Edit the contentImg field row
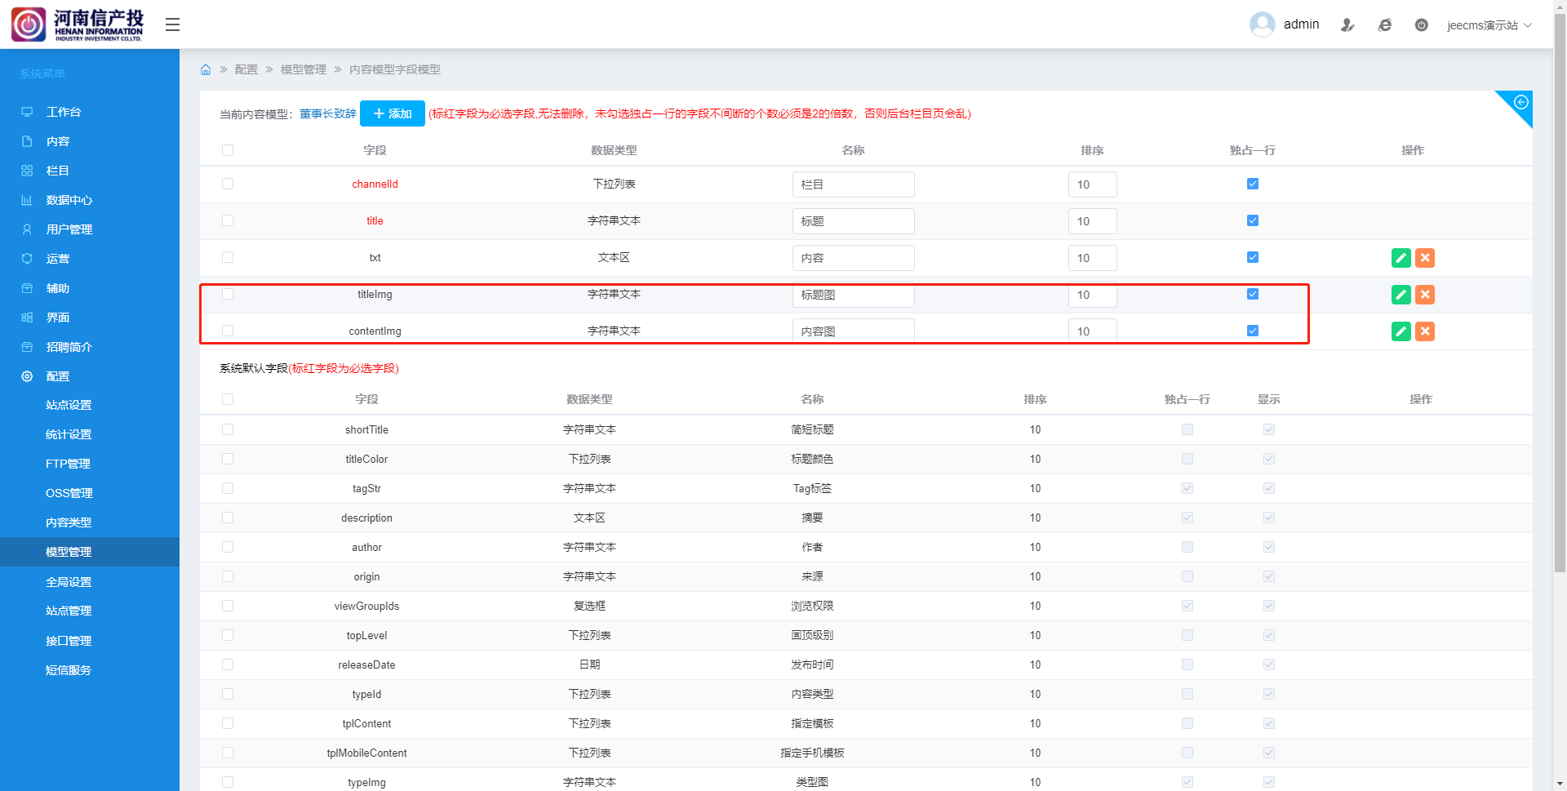The width and height of the screenshot is (1567, 791). click(1401, 331)
